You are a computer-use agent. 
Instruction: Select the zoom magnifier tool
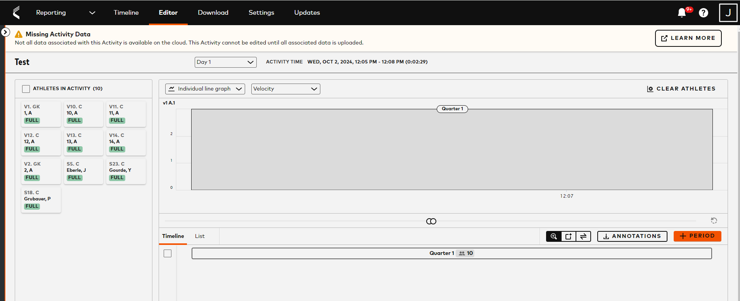(x=554, y=236)
